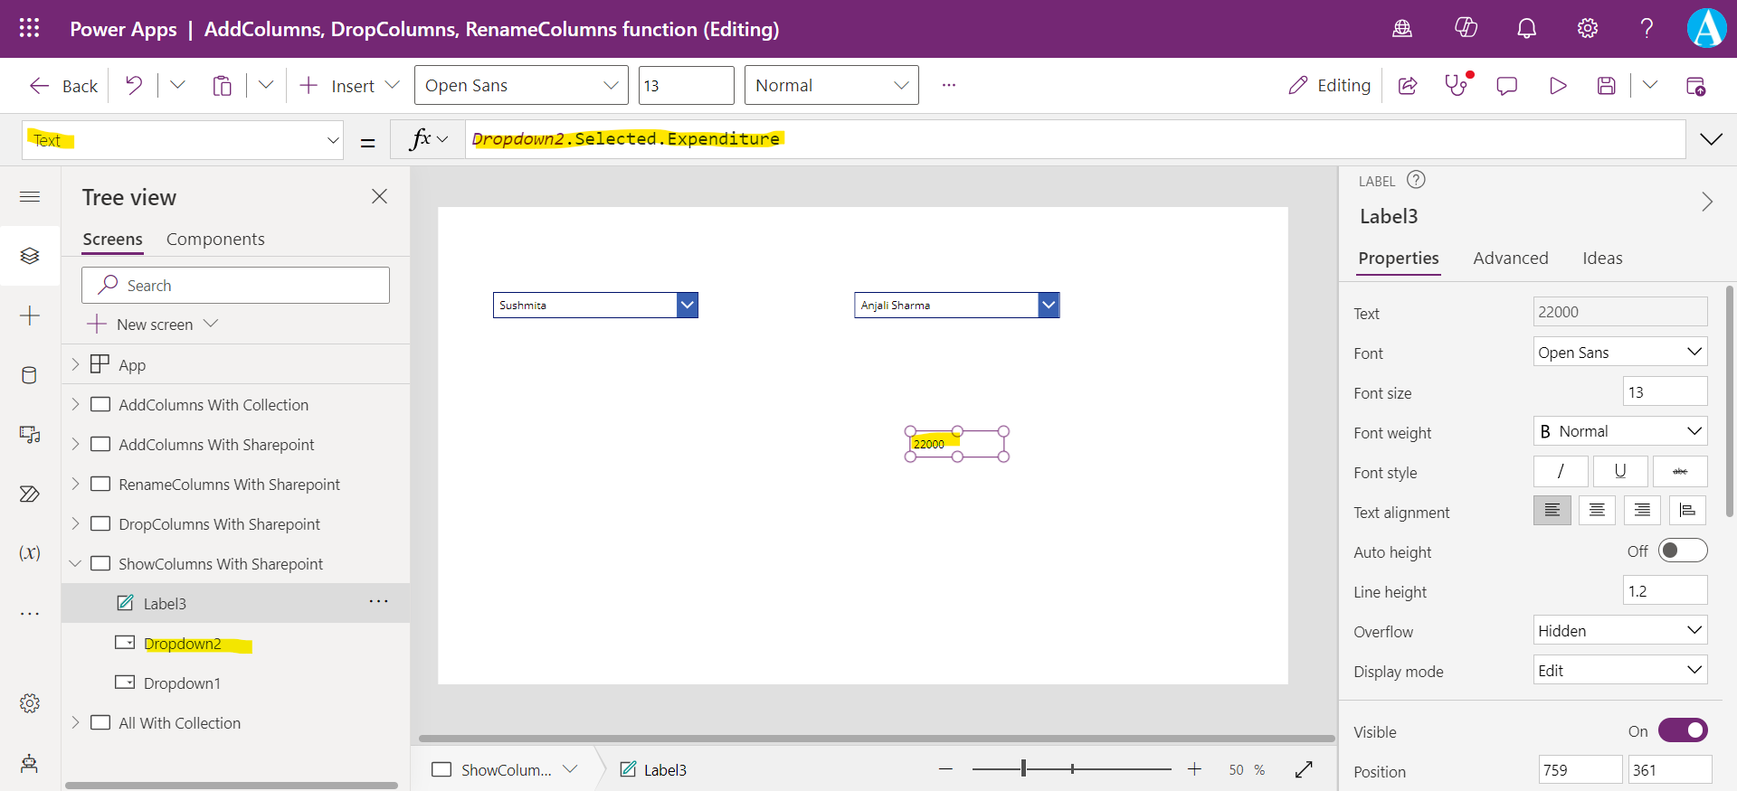
Task: Turn off the Visible toggle
Action: point(1682,730)
